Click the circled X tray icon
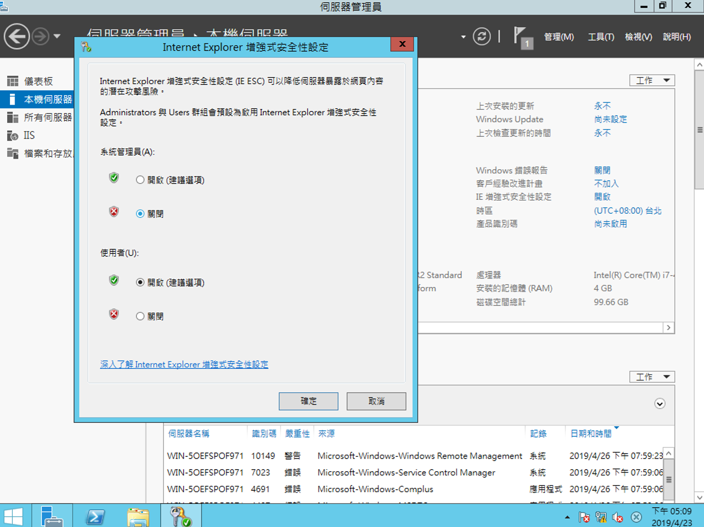704x527 pixels. point(636,517)
